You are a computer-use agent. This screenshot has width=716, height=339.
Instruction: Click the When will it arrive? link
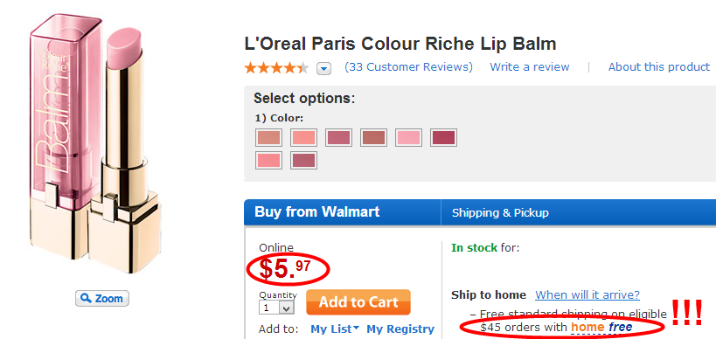587,294
